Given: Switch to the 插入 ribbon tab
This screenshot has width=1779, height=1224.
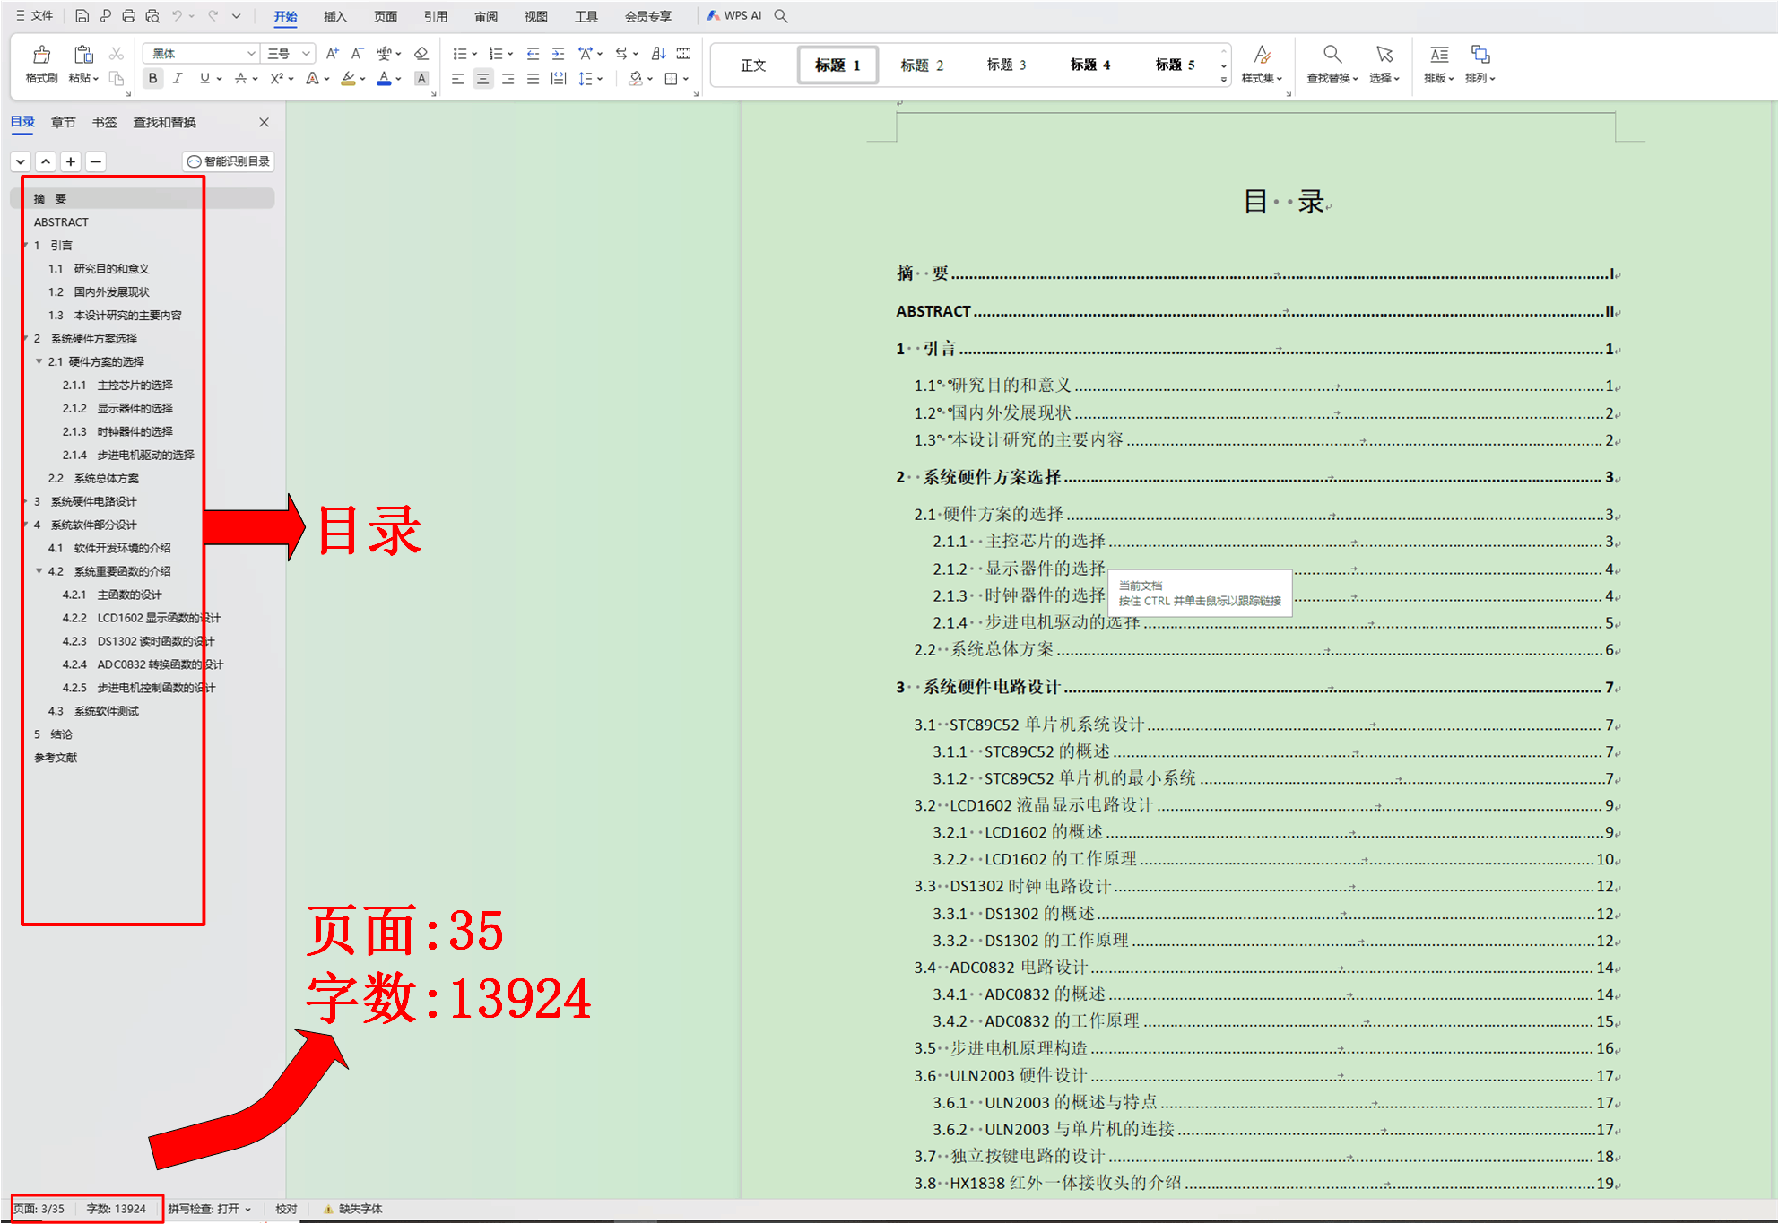Looking at the screenshot, I should tap(334, 15).
